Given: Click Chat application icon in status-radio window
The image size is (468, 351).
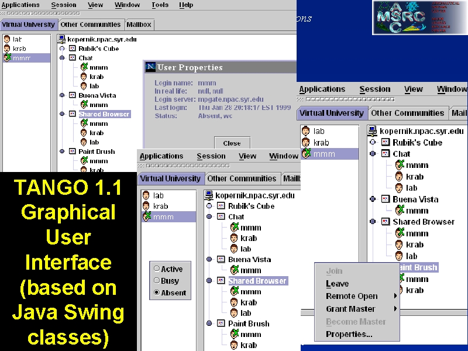Looking at the screenshot, I should click(221, 216).
